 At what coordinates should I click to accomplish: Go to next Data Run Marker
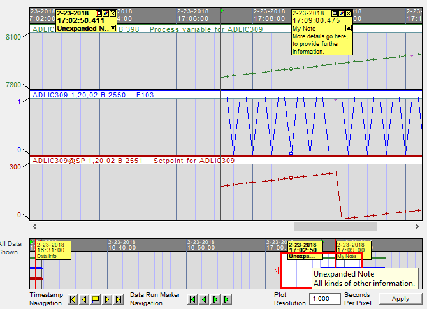point(215,299)
